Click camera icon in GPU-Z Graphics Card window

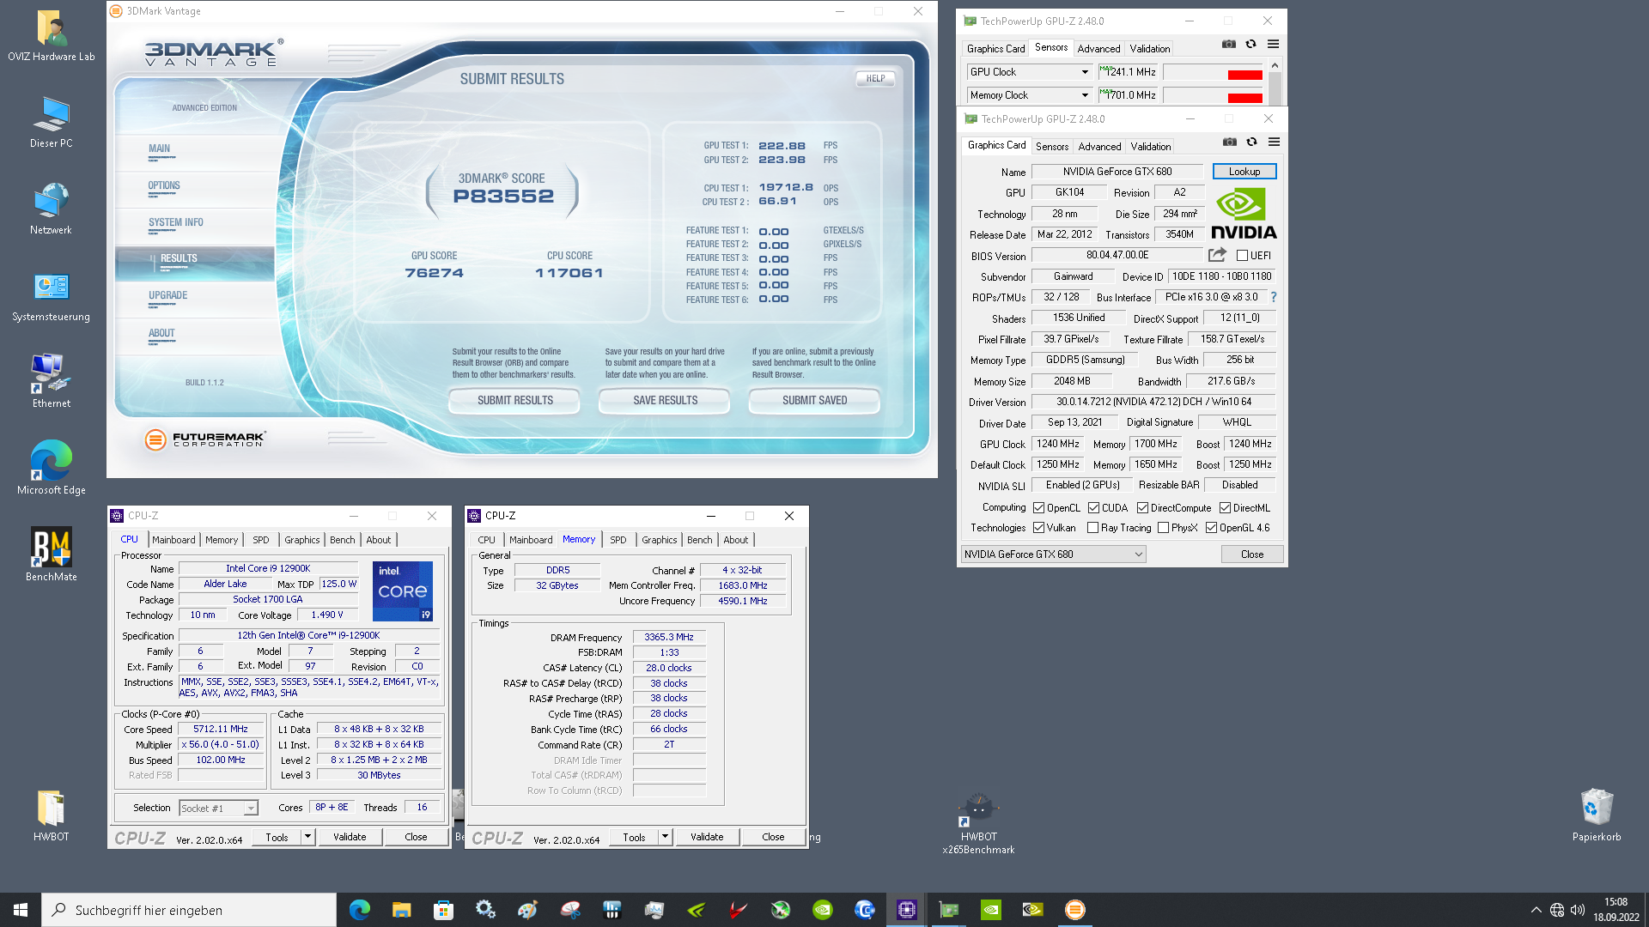pyautogui.click(x=1230, y=142)
